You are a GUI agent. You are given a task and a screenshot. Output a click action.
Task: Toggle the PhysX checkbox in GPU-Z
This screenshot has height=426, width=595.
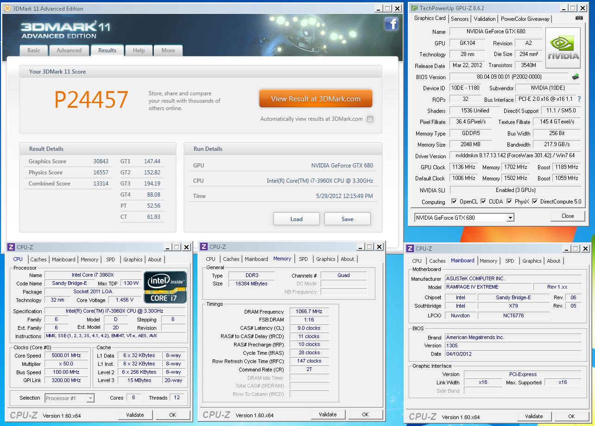coord(509,202)
